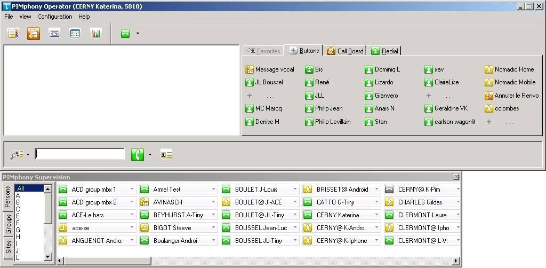Call Philip Levillain speed dial
This screenshot has height=268, width=546.
pos(328,122)
